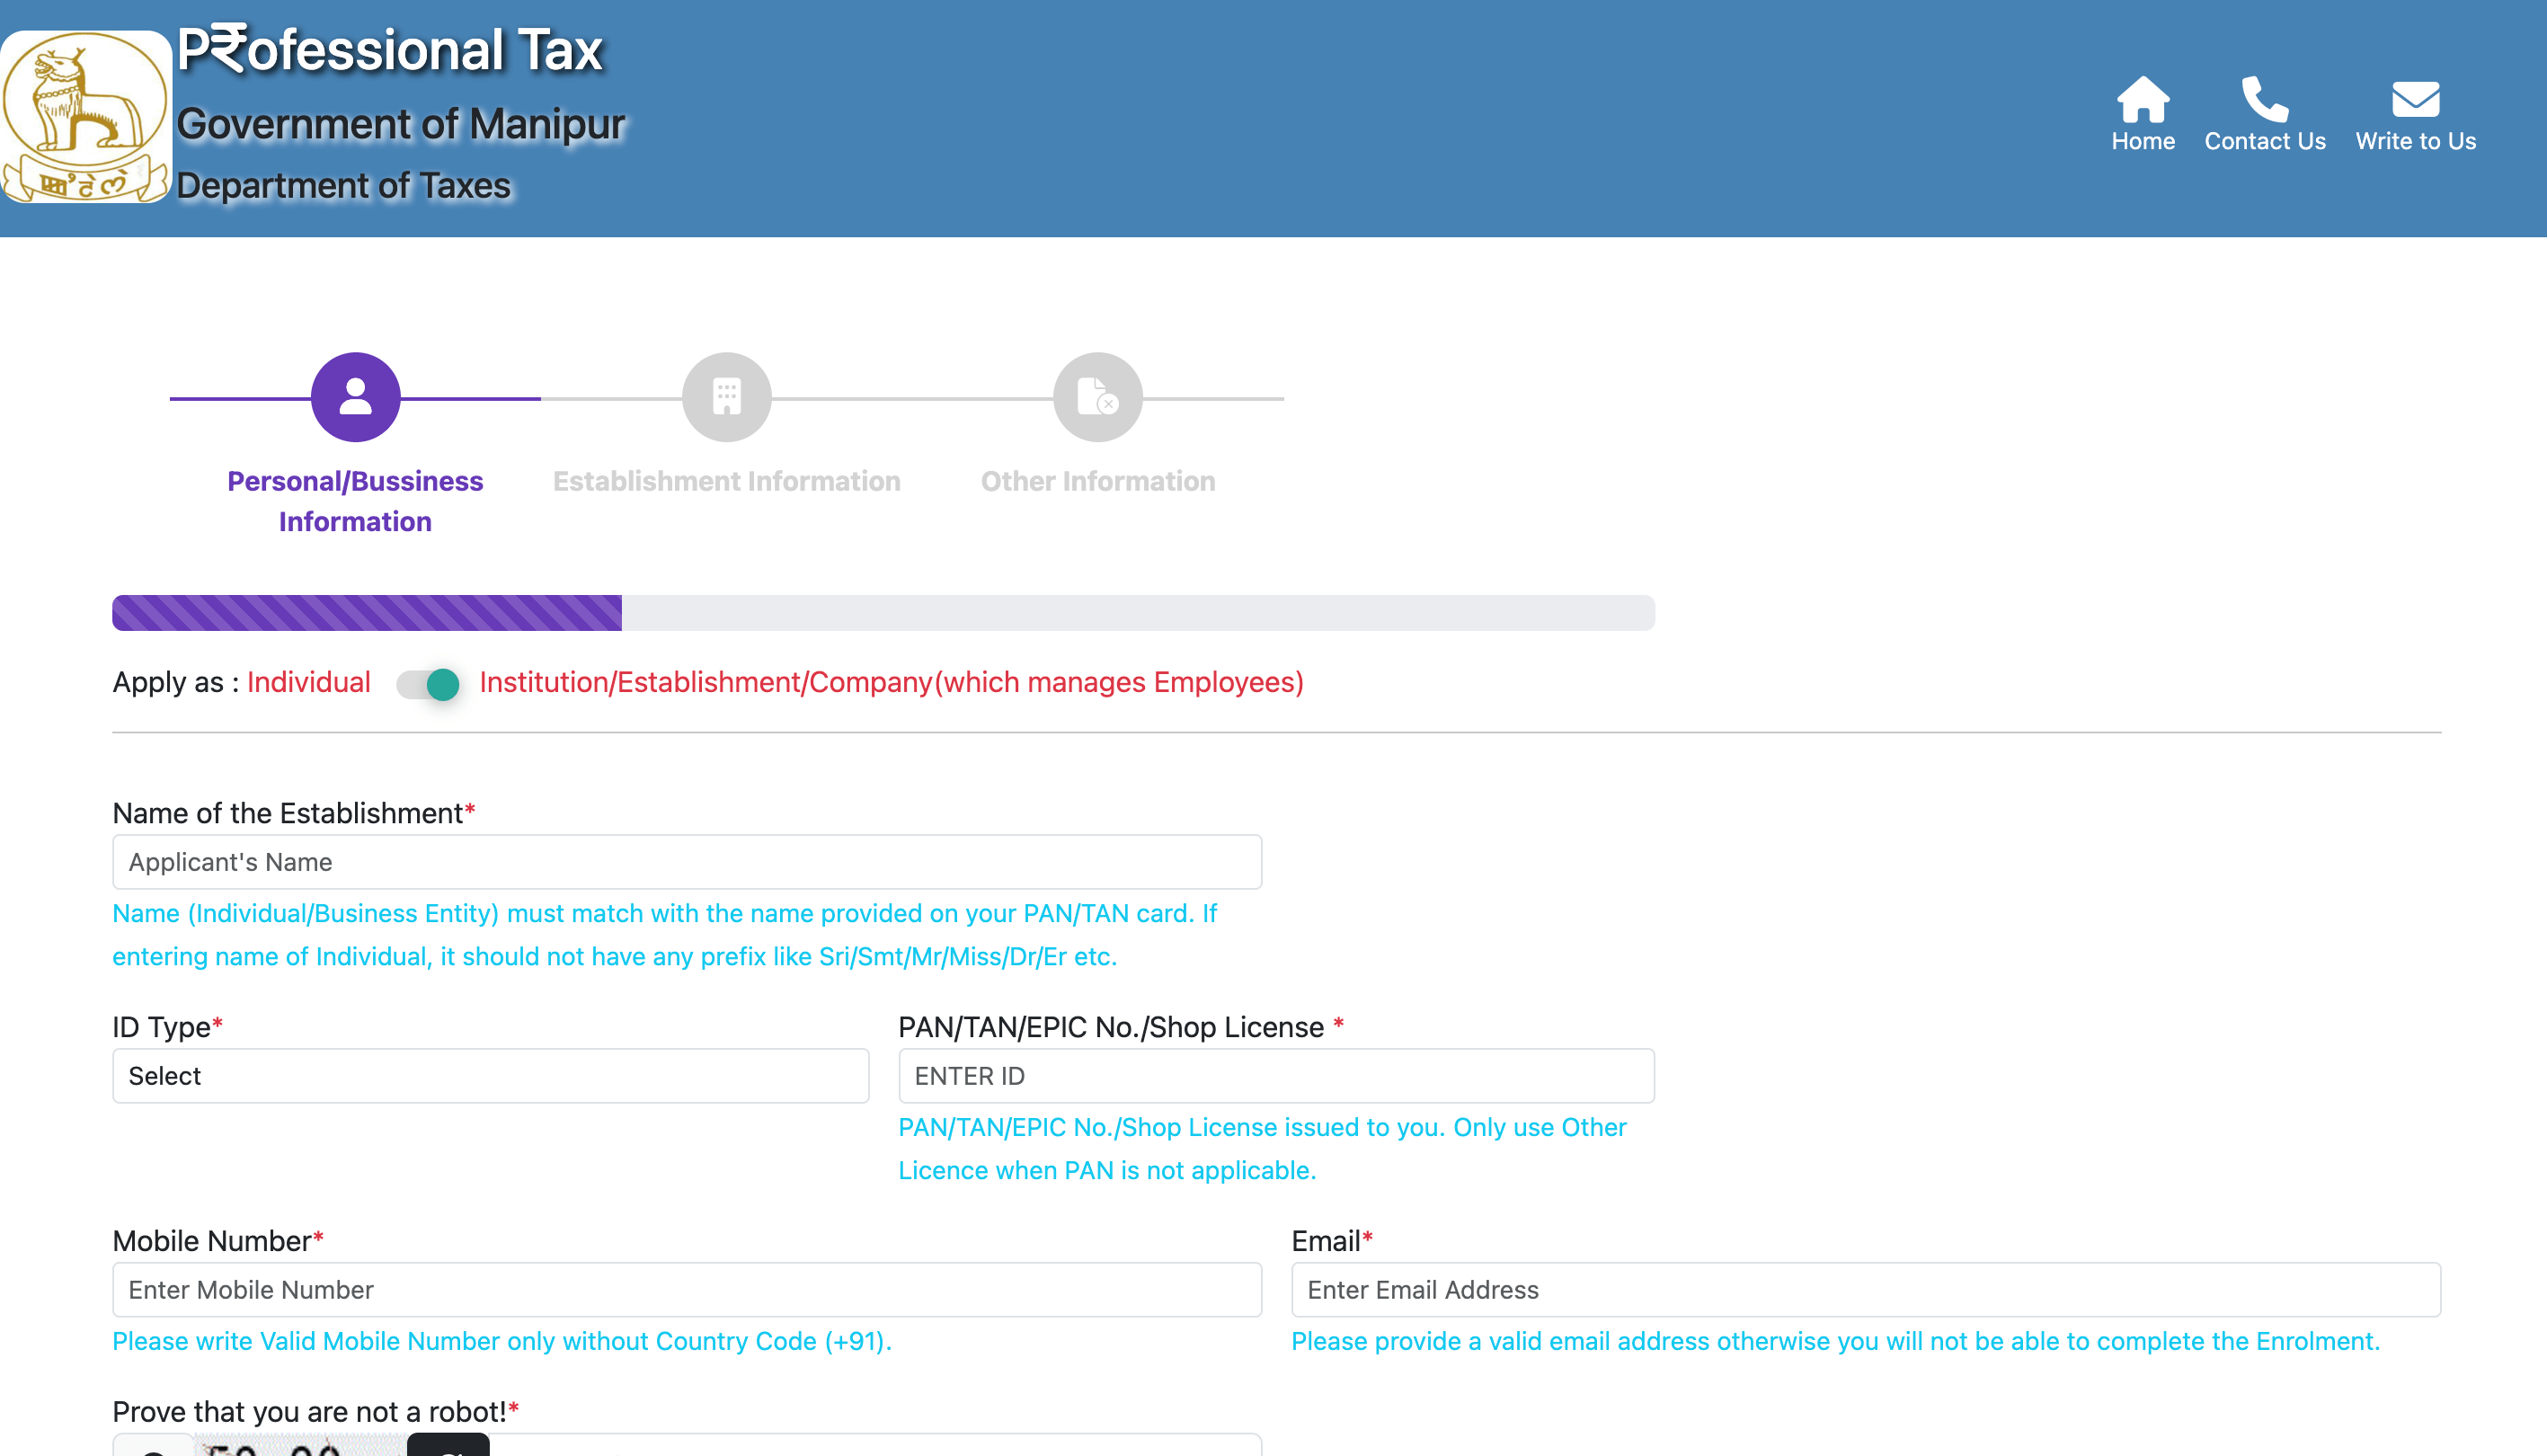
Task: Click the Institution/Establishment/Company option text
Action: click(x=890, y=682)
